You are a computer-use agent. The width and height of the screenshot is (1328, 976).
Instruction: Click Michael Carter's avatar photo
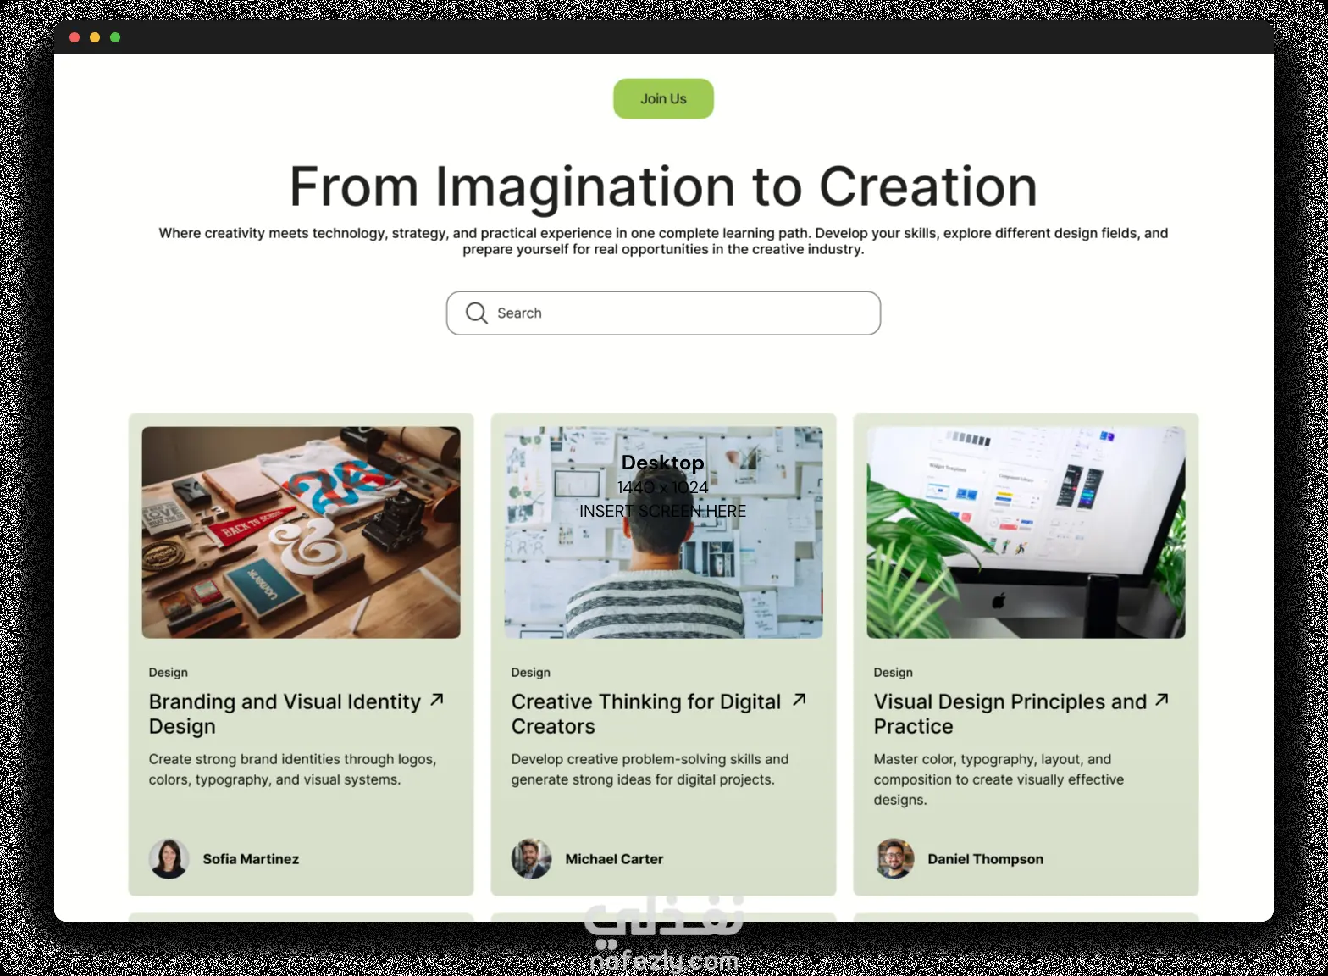pyautogui.click(x=531, y=859)
